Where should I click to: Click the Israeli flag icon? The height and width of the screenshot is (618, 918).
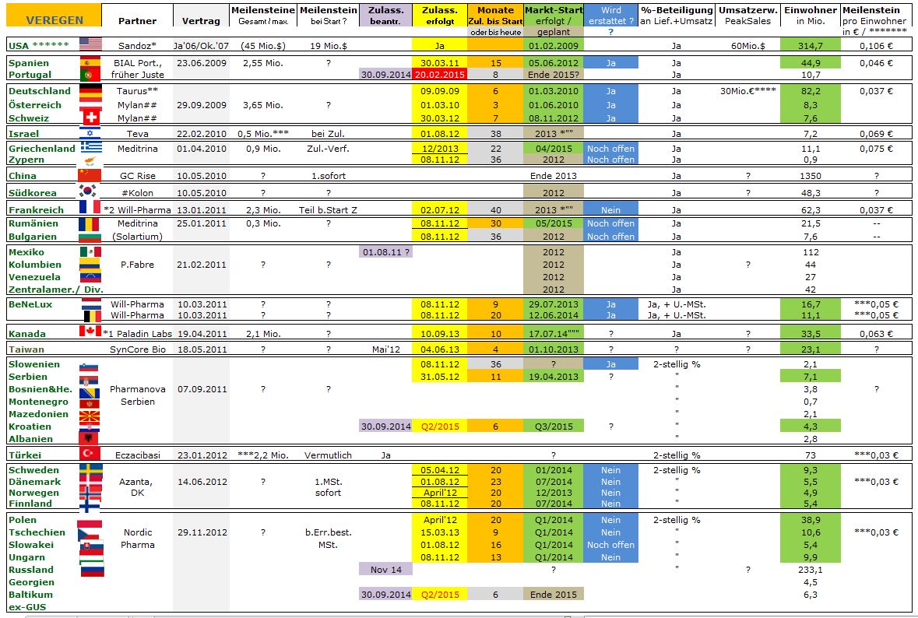coord(90,133)
